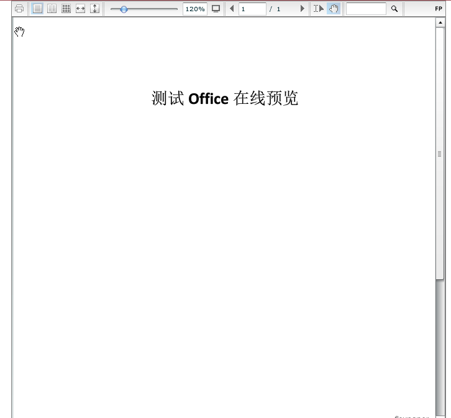Click the magnifier search button
The width and height of the screenshot is (451, 418).
point(394,9)
